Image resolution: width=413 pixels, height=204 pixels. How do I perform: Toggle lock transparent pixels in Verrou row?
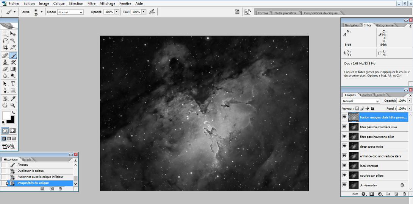coord(357,108)
